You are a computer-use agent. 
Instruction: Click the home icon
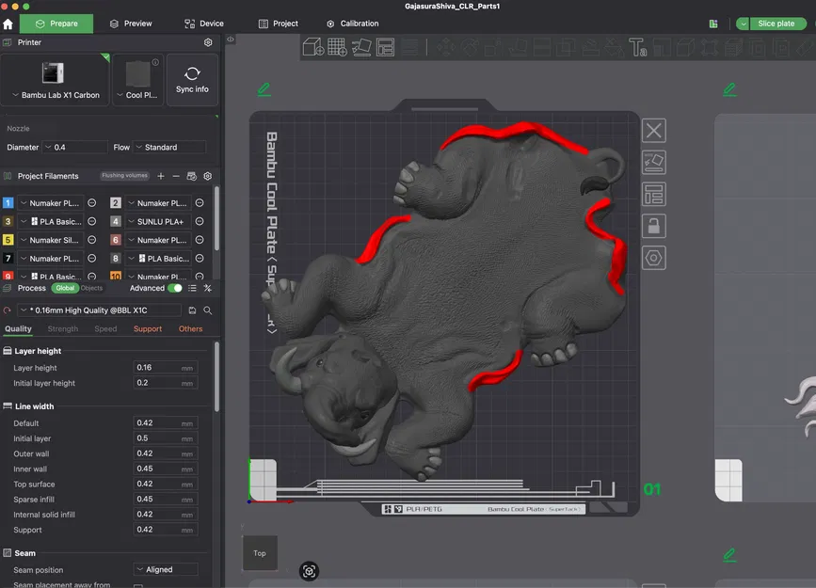[8, 24]
